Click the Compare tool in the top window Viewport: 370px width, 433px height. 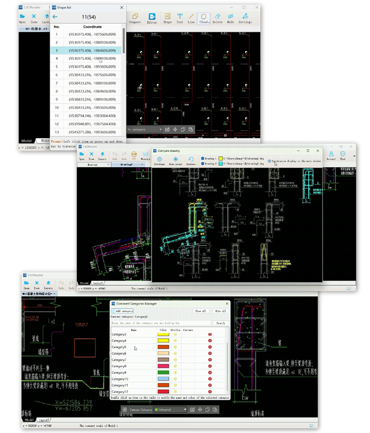point(135,18)
